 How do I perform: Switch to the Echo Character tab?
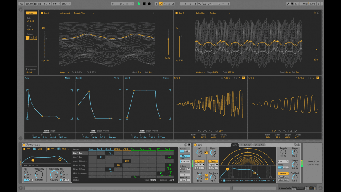[x=259, y=145]
